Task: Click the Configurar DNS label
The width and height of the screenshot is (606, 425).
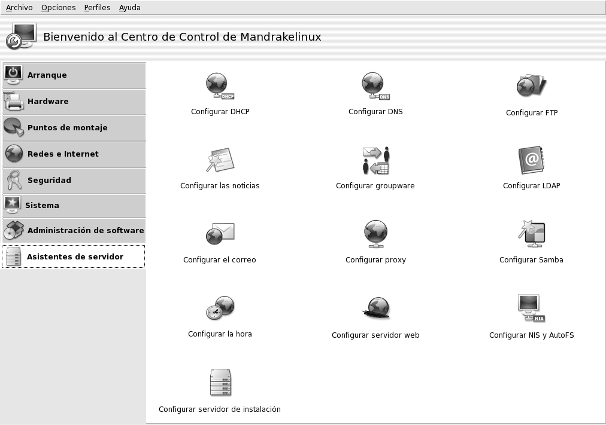Action: [375, 111]
